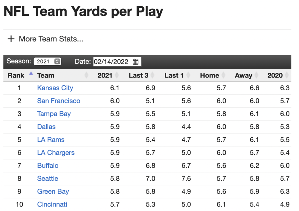
Task: Select the Buffalo team link
Action: click(48, 166)
